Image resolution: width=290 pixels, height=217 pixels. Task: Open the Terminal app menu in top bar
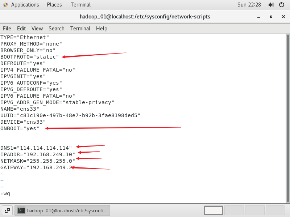(x=80, y=5)
